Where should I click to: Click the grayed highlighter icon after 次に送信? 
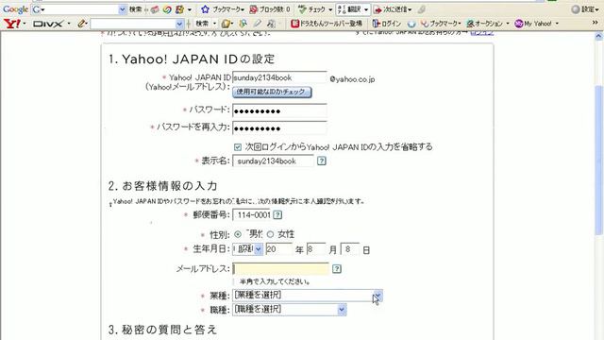click(422, 9)
